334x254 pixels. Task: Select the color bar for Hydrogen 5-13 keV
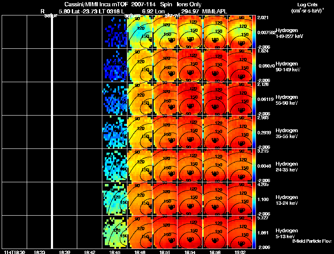pos(254,232)
